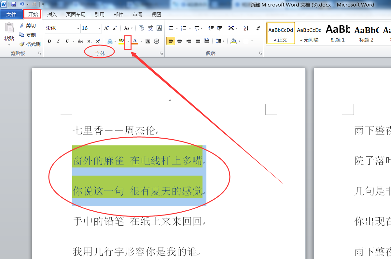Click the Copy (复制) icon

(22, 35)
